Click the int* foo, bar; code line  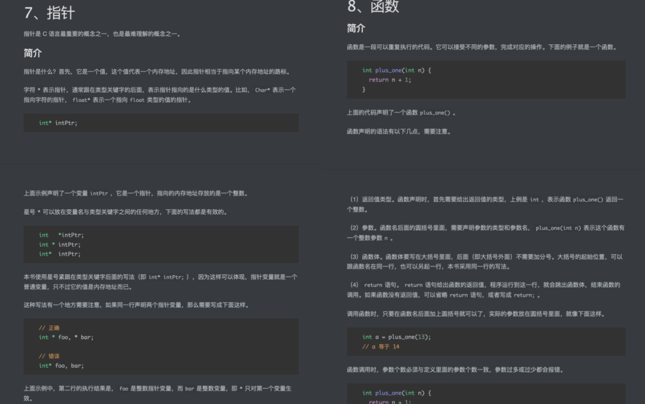[60, 365]
